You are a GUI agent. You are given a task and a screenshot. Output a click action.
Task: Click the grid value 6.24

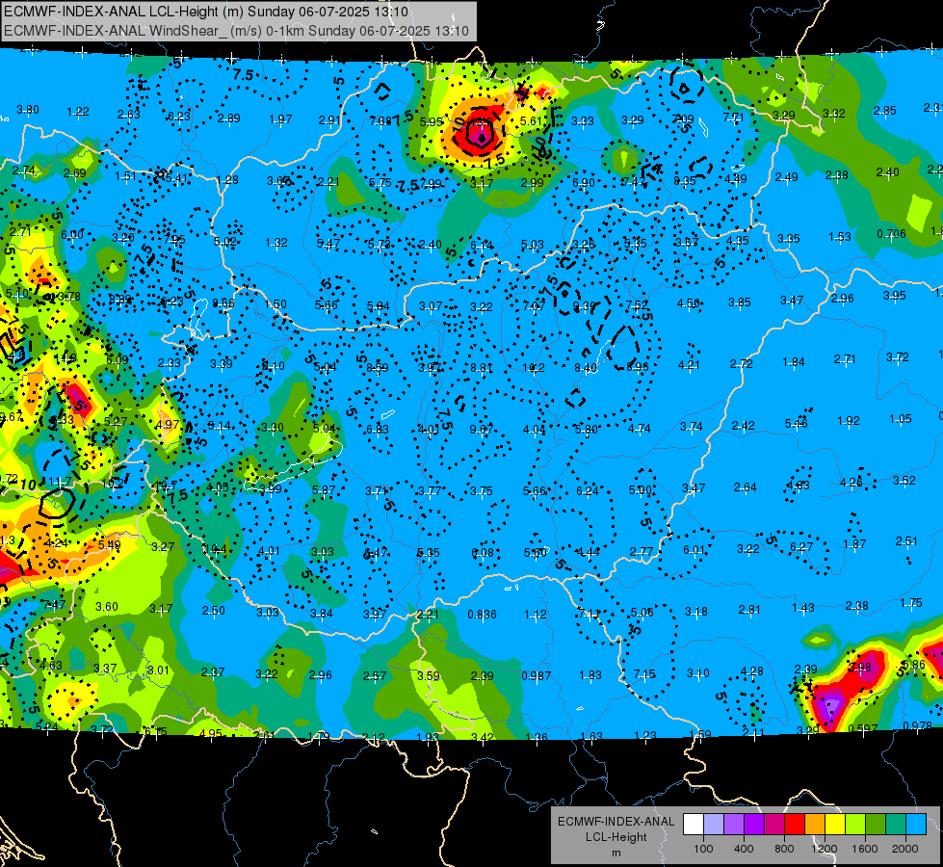pyautogui.click(x=588, y=491)
